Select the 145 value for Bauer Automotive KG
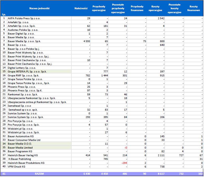 [x=162, y=136]
